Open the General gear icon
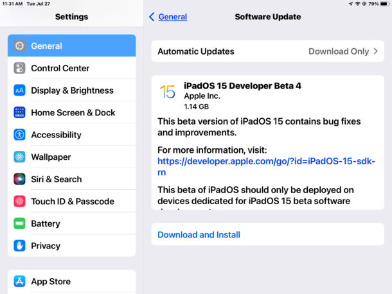Screen dimensions: 392x294 (19, 46)
